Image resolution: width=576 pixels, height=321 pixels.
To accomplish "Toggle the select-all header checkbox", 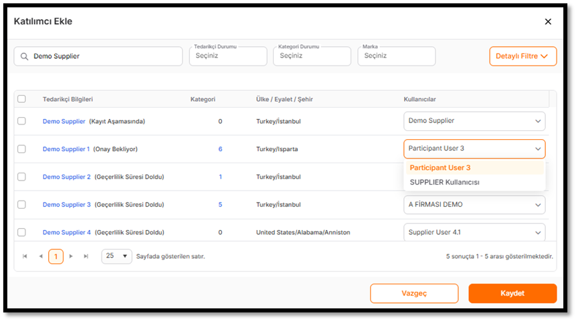I will [21, 99].
